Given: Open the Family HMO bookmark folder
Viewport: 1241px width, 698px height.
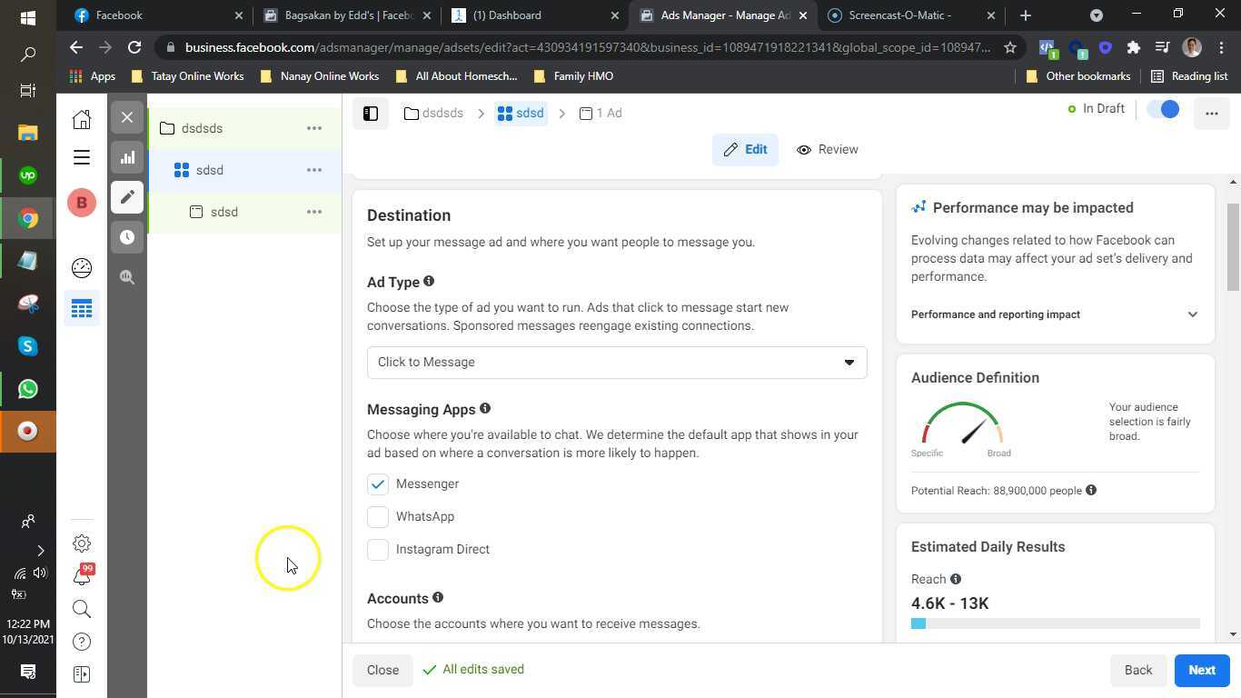Looking at the screenshot, I should tap(573, 76).
